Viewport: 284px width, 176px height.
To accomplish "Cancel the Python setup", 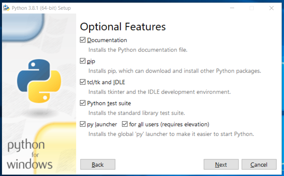I will pyautogui.click(x=259, y=165).
